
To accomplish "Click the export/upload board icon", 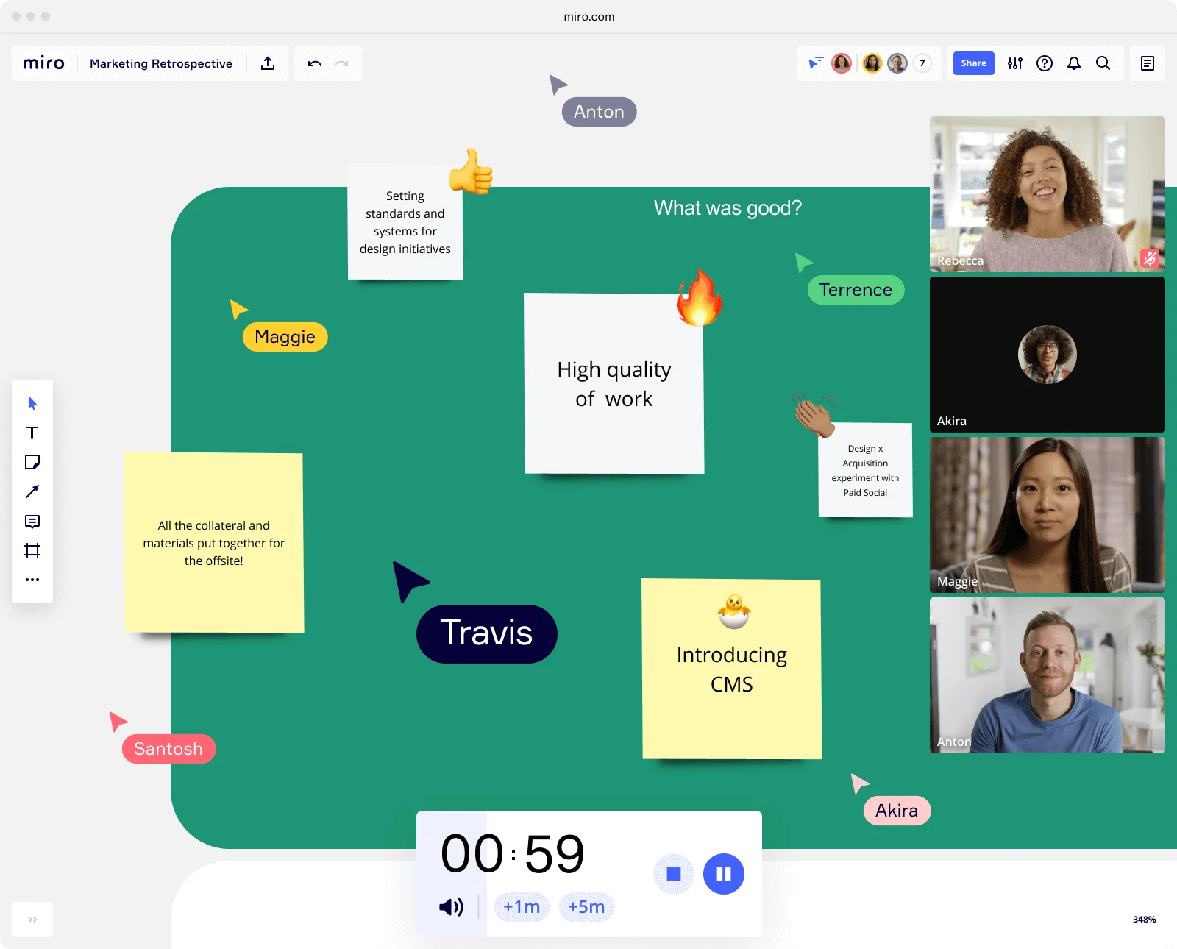I will (268, 63).
